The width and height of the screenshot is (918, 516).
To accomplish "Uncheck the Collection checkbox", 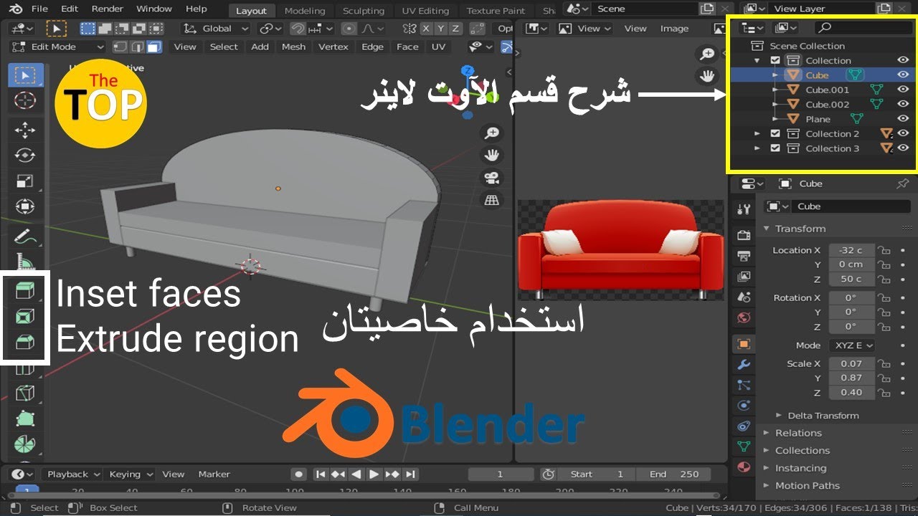I will pos(775,61).
